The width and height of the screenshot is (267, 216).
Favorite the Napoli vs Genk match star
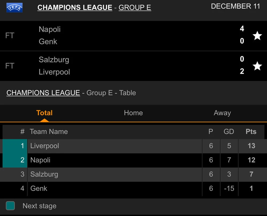257,35
